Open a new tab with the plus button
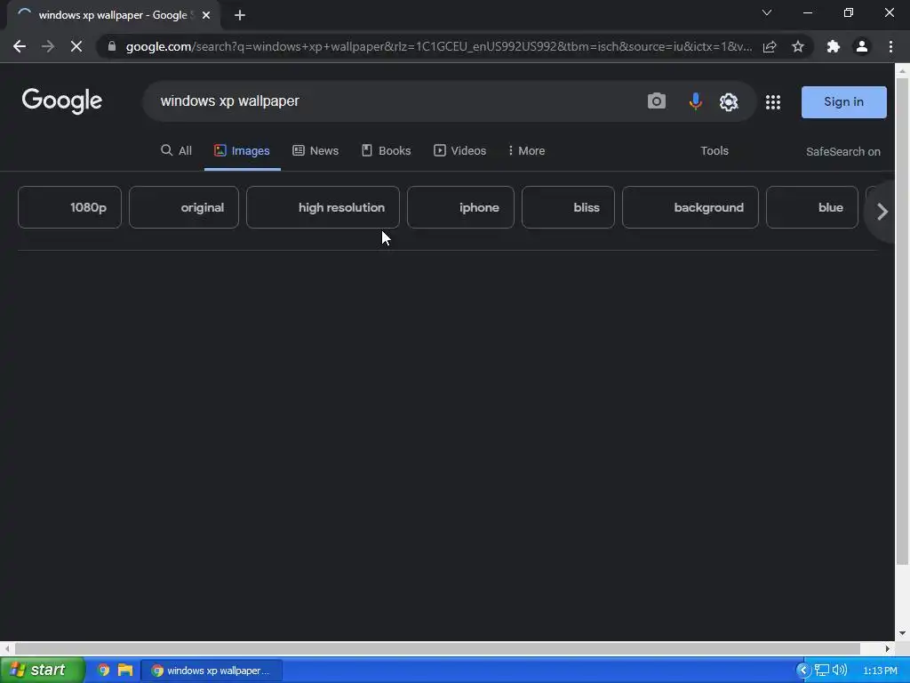The image size is (910, 683). coord(240,15)
